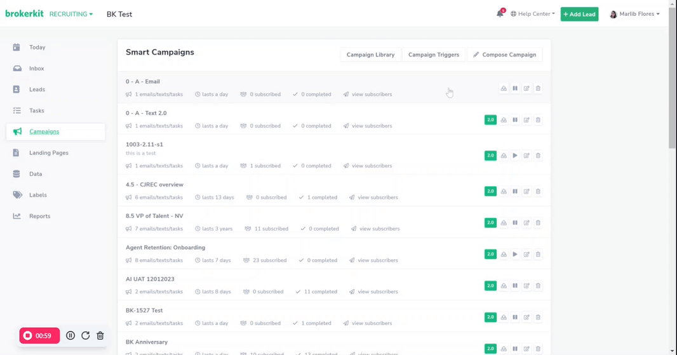677x355 pixels.
Task: Click the page vertical scrollbar
Action: pyautogui.click(x=672, y=76)
